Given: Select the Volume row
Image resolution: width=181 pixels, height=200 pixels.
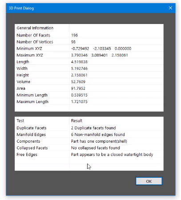Looking at the screenshot, I should coord(89,82).
